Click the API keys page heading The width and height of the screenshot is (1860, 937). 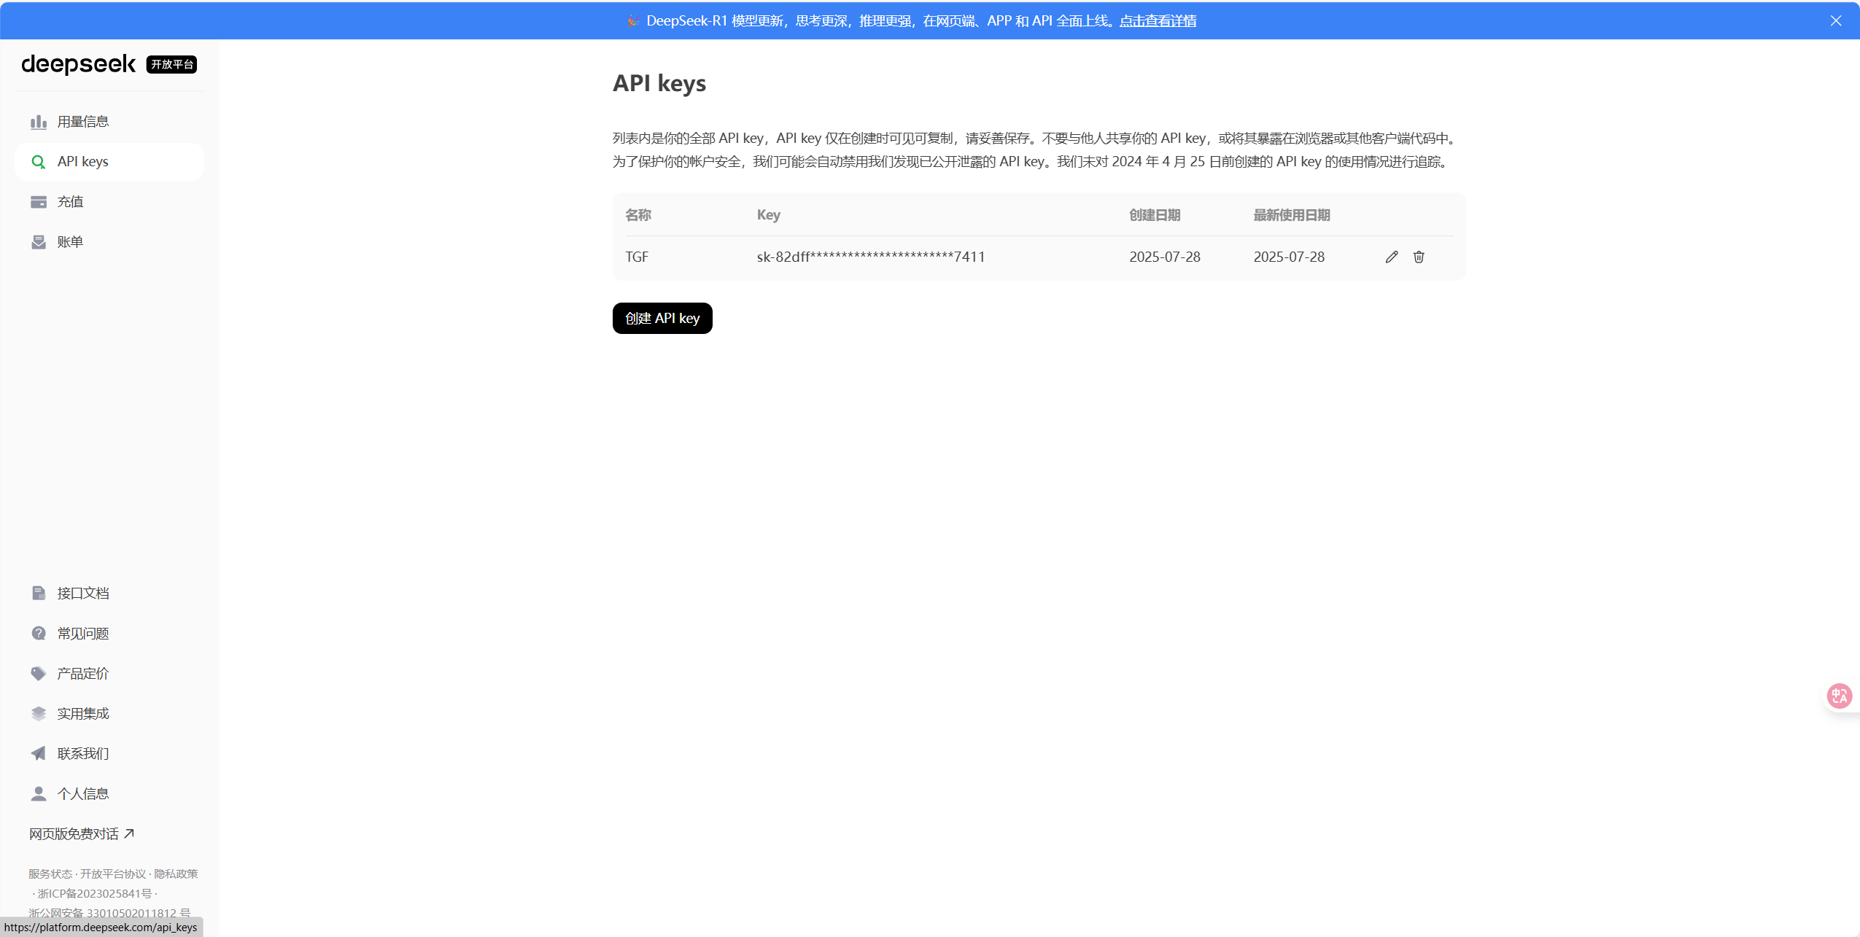click(x=659, y=83)
